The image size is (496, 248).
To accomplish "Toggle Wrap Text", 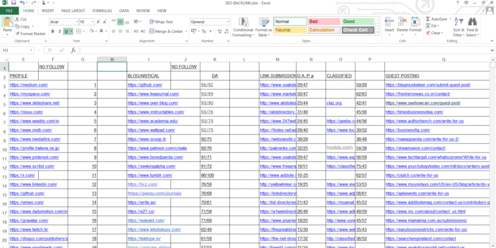I will 161,22.
